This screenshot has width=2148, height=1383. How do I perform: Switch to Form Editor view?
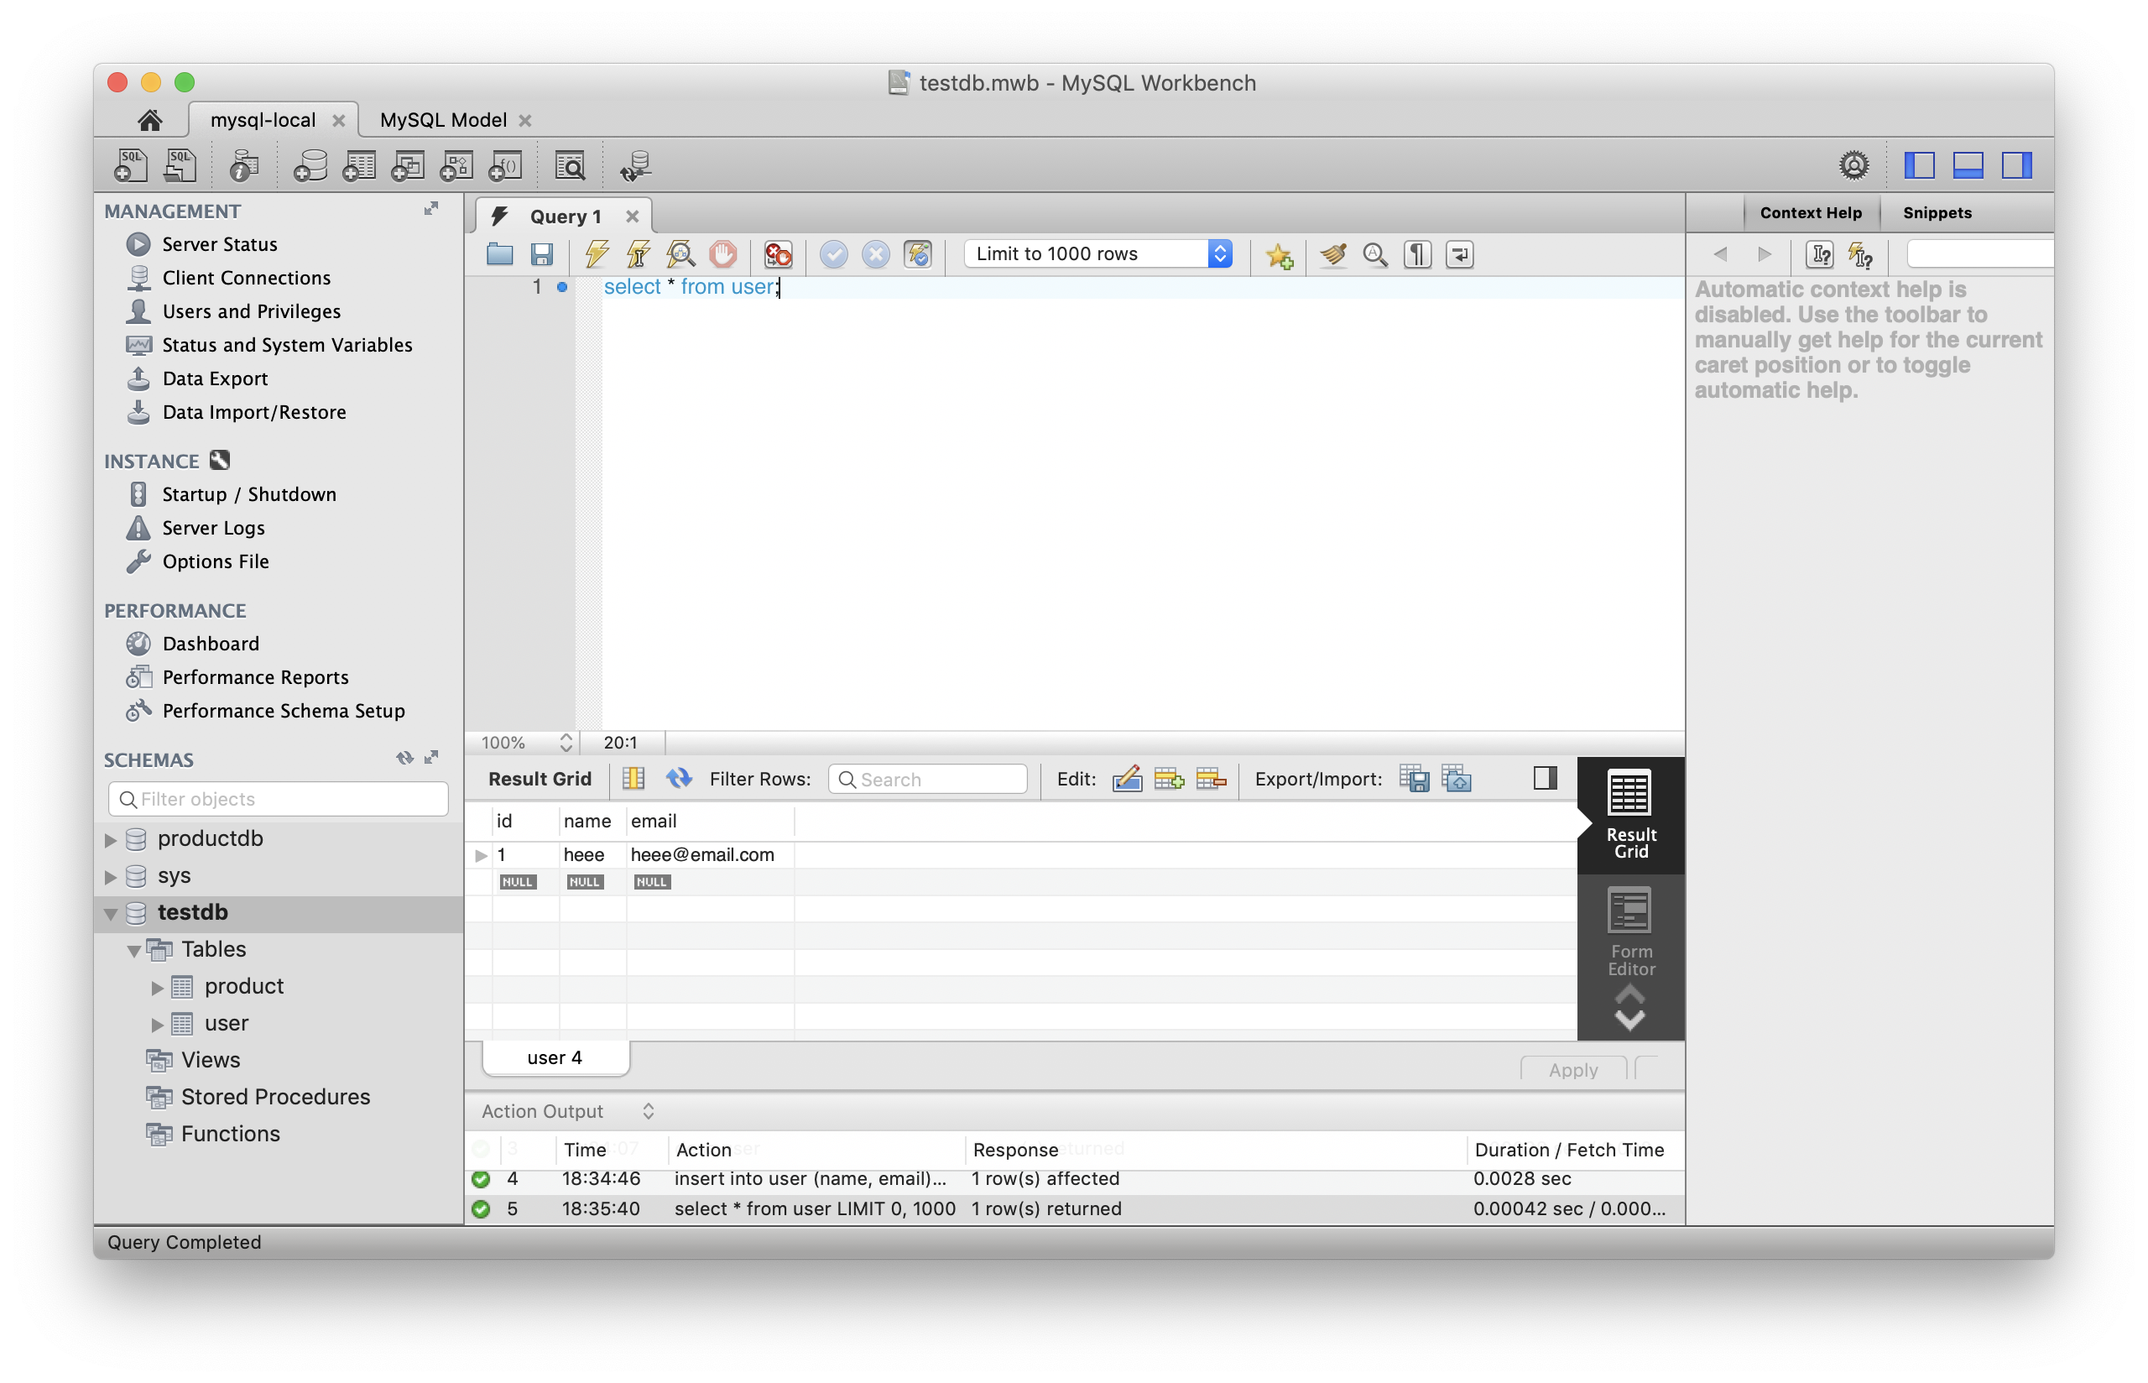[x=1630, y=933]
